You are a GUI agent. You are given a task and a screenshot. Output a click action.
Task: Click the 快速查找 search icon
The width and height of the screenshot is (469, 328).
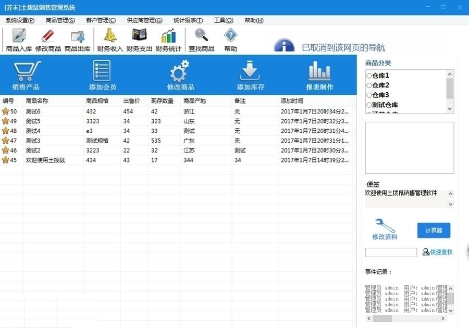tap(426, 252)
